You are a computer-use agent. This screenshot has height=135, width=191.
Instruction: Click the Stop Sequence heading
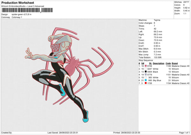(146, 60)
